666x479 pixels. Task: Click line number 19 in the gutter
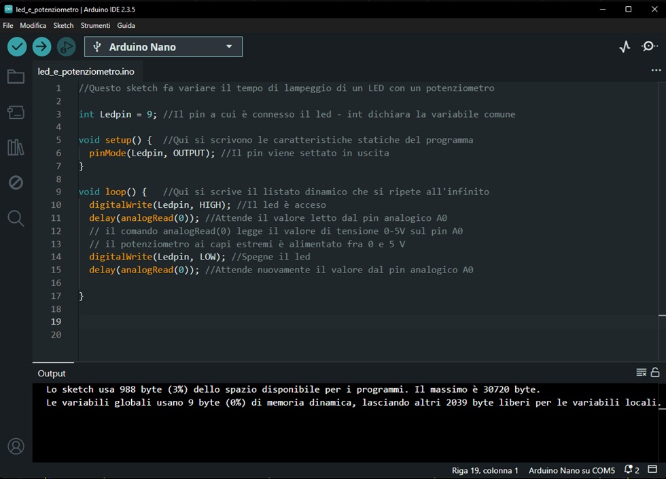click(x=56, y=321)
